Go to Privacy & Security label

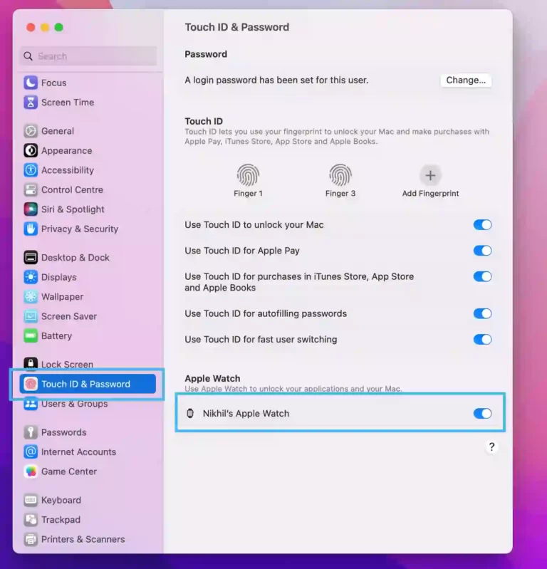(80, 229)
